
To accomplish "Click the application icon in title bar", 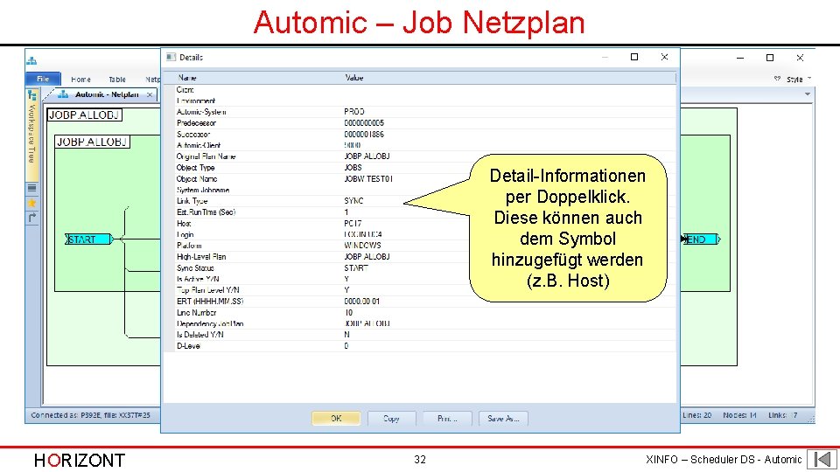I will coord(32,60).
